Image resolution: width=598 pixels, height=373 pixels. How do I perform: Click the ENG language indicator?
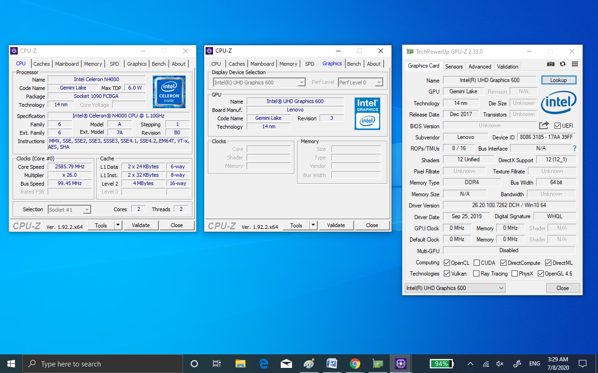pyautogui.click(x=534, y=364)
